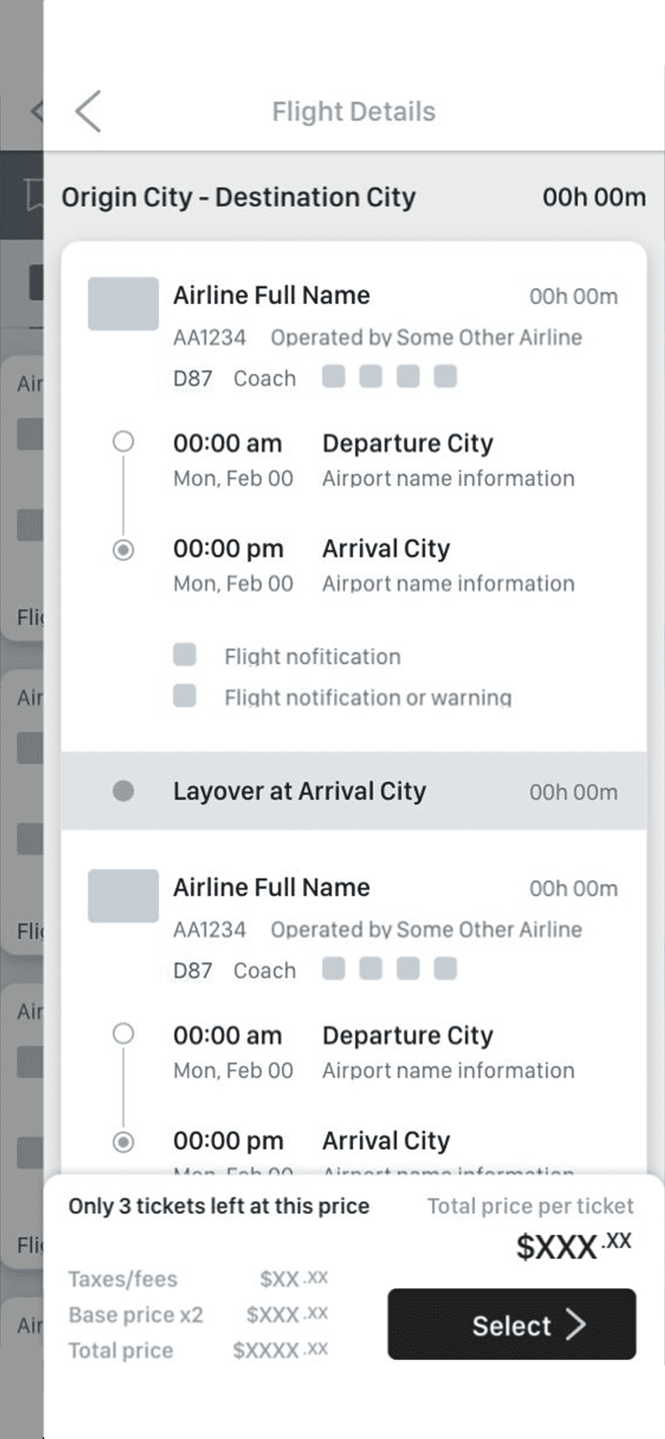Click 'Operated by Some Other Airline' first segment
665x1439 pixels.
pos(426,338)
